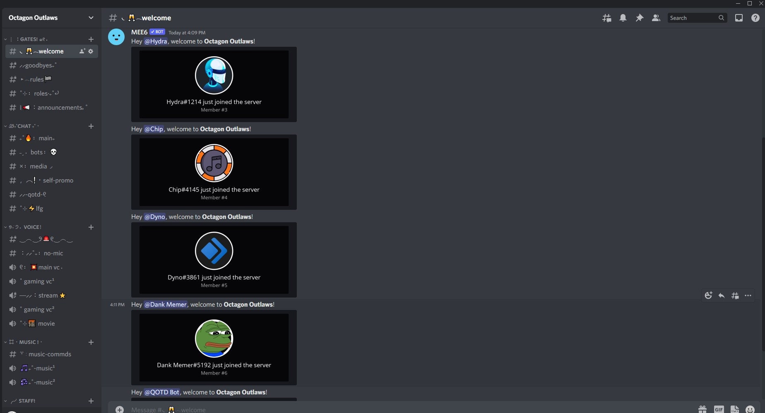Open the Threads browser icon
The image size is (765, 413).
click(606, 18)
